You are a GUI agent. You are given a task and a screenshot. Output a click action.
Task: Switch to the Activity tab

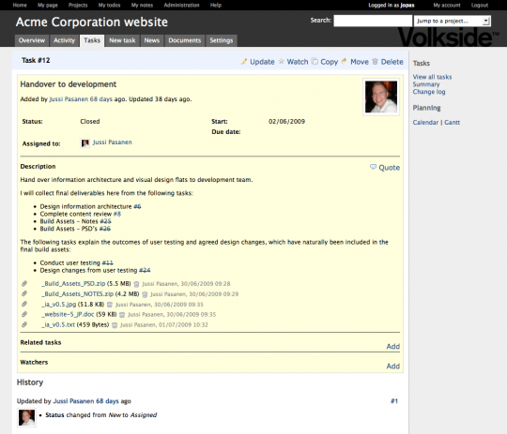pyautogui.click(x=64, y=40)
